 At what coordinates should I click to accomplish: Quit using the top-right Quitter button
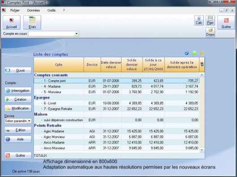226,22
